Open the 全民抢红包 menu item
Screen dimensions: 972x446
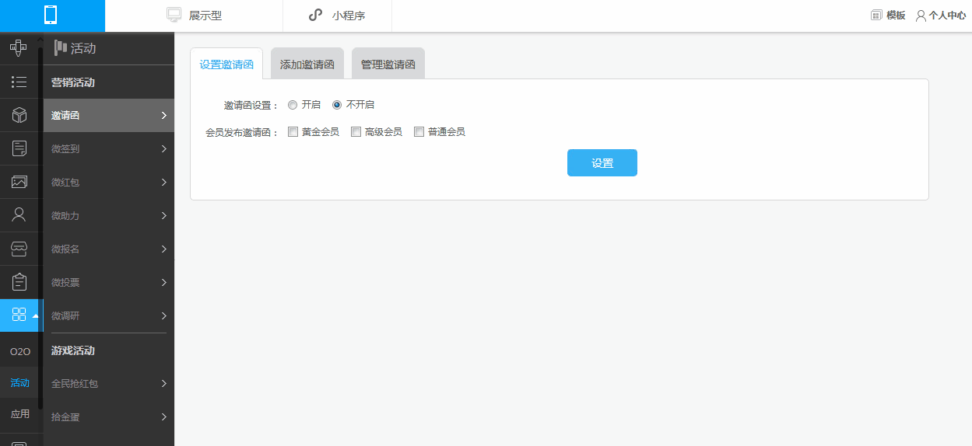pos(109,384)
